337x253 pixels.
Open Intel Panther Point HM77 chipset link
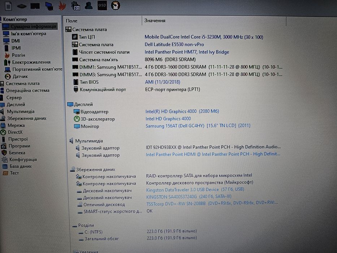pyautogui.click(x=187, y=52)
